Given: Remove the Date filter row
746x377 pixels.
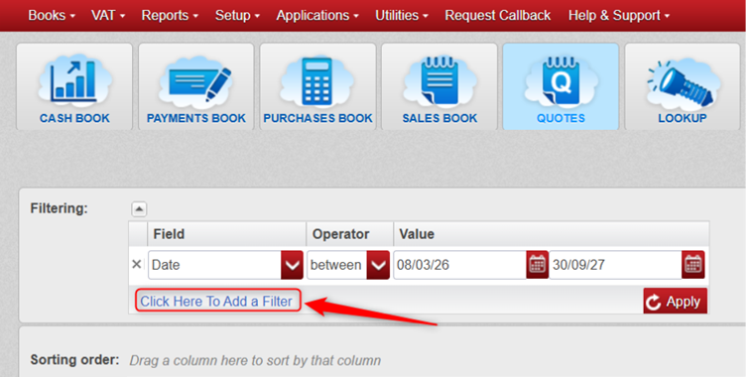Looking at the screenshot, I should click(137, 264).
